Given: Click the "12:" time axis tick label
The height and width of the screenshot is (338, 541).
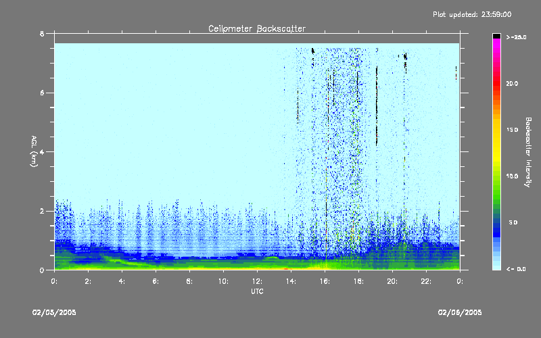Looking at the screenshot, I should pos(257,281).
